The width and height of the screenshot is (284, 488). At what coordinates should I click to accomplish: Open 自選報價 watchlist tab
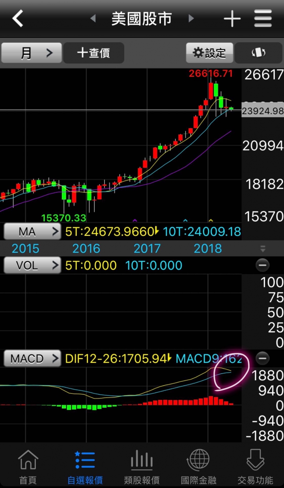click(x=85, y=467)
